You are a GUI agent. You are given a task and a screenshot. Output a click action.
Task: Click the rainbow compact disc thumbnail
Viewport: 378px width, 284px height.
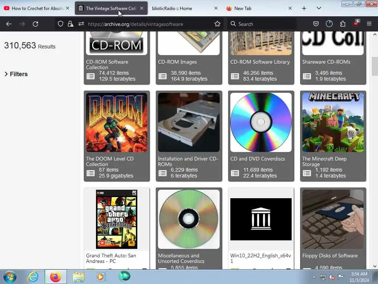pos(261,122)
